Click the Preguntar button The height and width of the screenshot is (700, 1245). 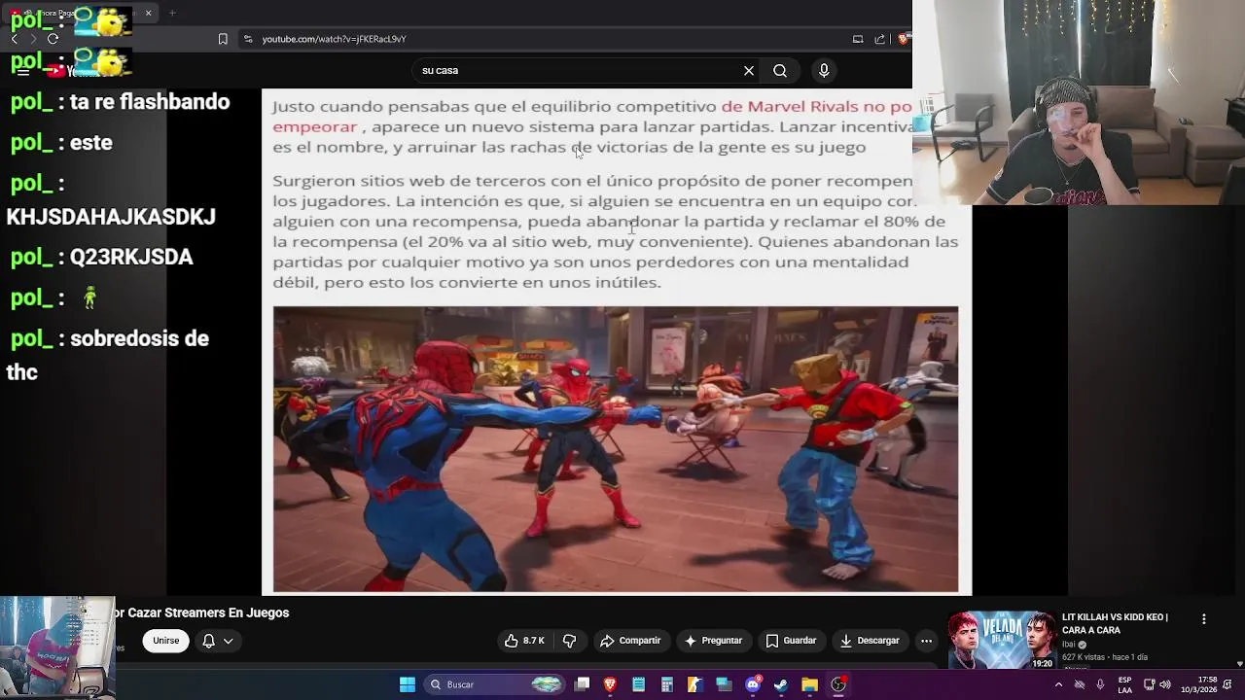(713, 641)
